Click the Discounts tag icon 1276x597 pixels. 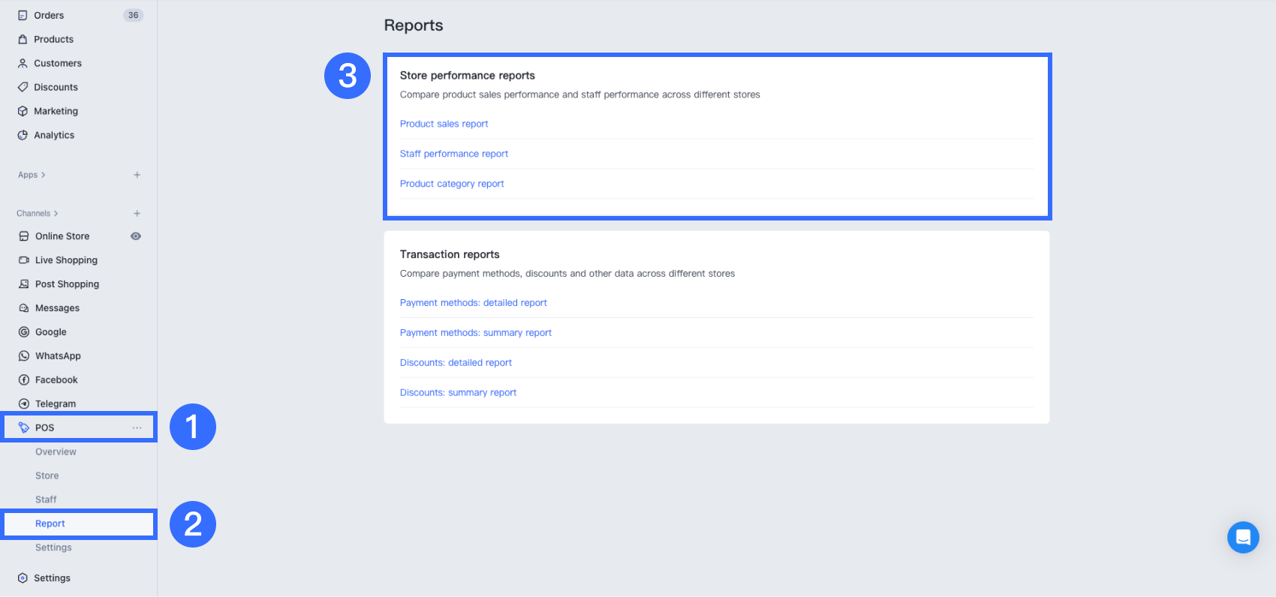click(23, 87)
